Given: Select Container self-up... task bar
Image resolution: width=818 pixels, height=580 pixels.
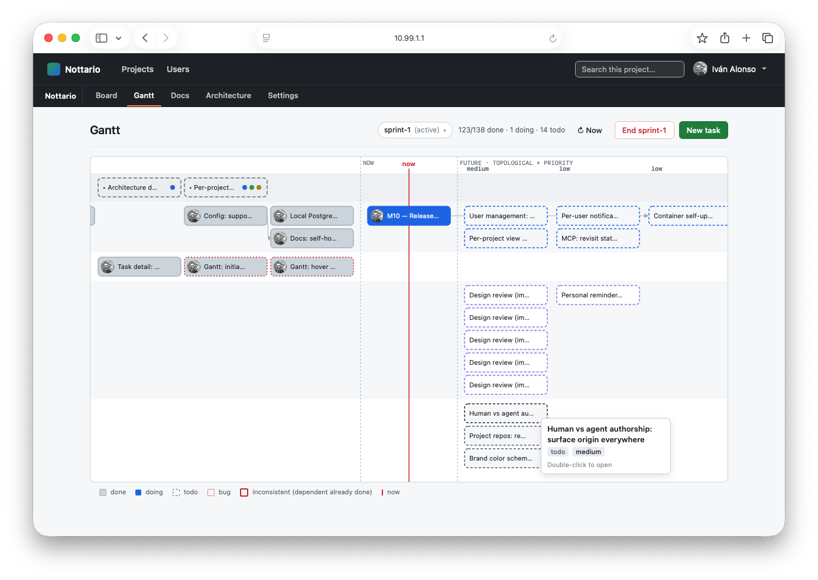Looking at the screenshot, I should click(x=688, y=216).
